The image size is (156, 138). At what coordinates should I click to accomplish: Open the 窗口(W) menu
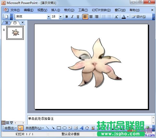point(120,10)
